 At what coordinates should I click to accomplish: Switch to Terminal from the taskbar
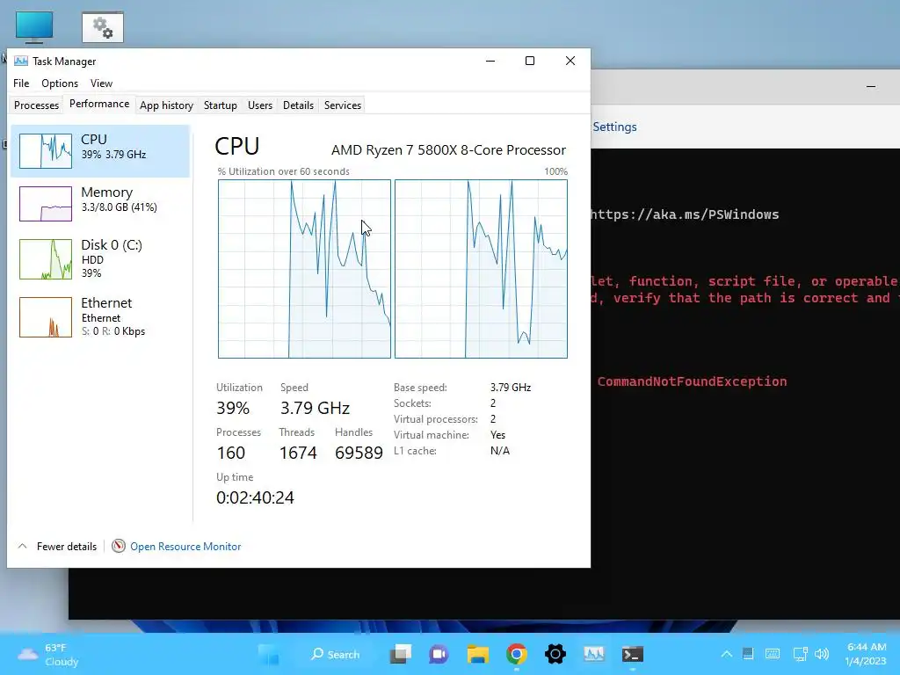point(633,654)
